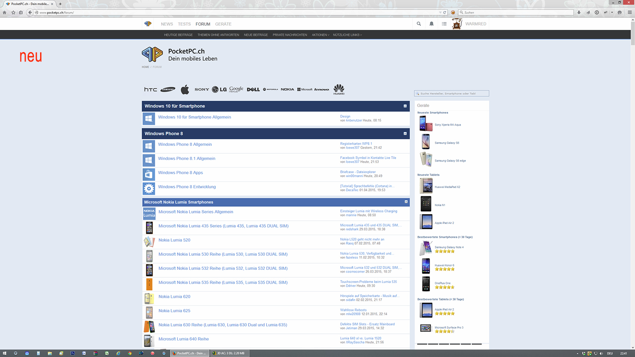Open the URL bar history dropdown arrow
Screen dimensions: 635x357
click(x=440, y=12)
